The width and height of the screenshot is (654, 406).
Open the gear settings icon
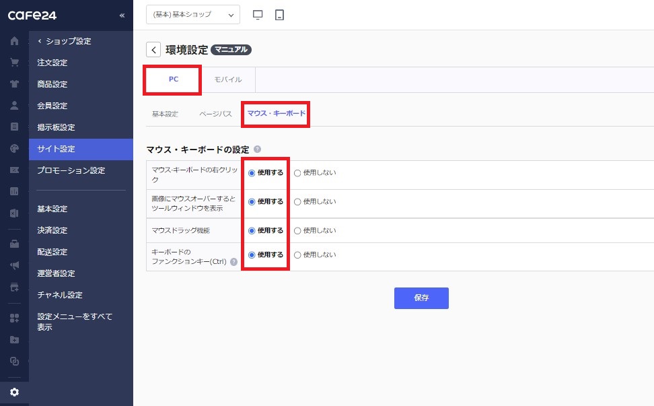point(14,393)
